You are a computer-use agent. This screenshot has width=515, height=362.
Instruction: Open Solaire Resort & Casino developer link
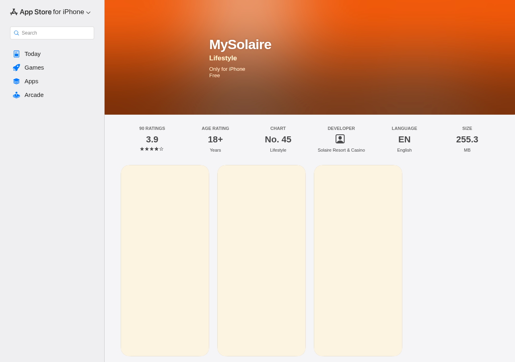pos(341,150)
